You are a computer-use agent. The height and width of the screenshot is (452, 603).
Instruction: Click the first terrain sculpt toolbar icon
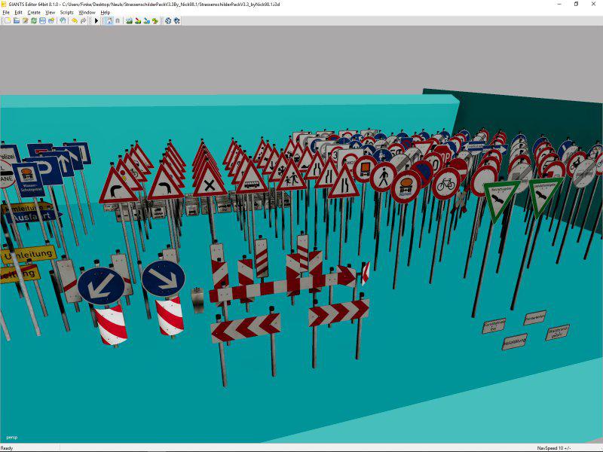(x=129, y=20)
